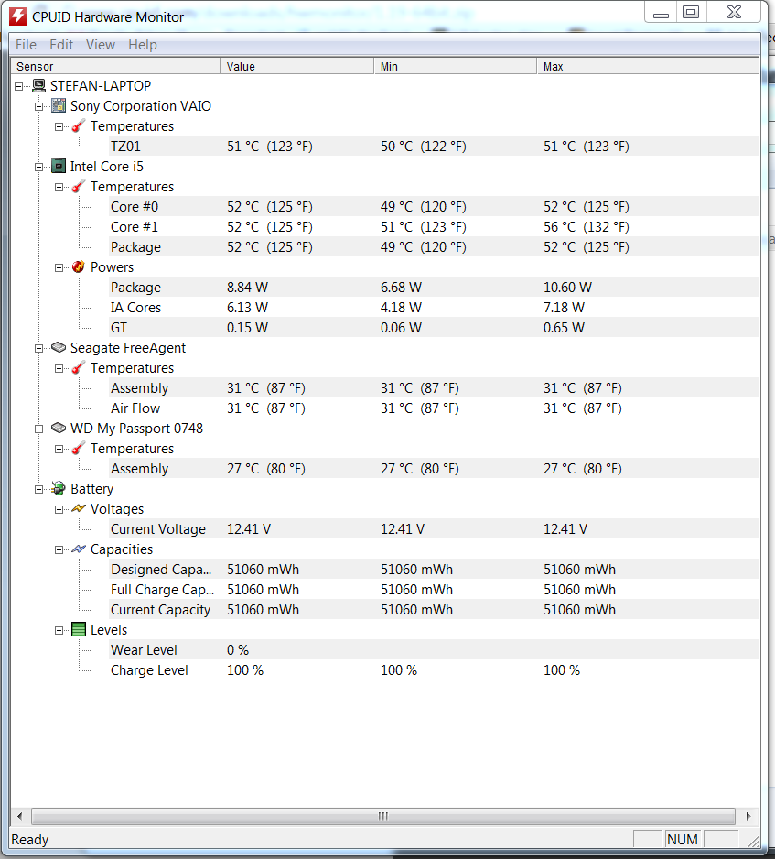Click the green Levels icon
The width and height of the screenshot is (775, 859).
click(79, 629)
